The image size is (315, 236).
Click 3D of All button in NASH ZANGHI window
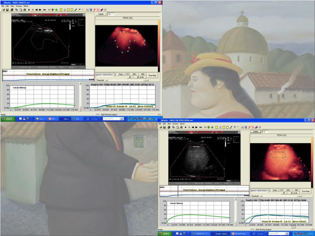[x=140, y=77]
